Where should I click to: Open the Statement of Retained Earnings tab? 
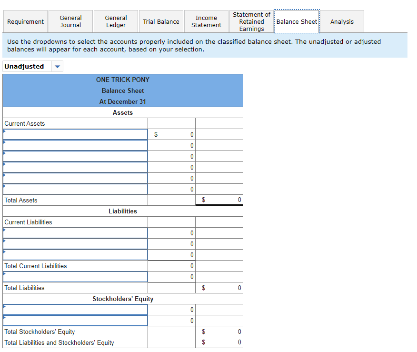[x=251, y=21]
